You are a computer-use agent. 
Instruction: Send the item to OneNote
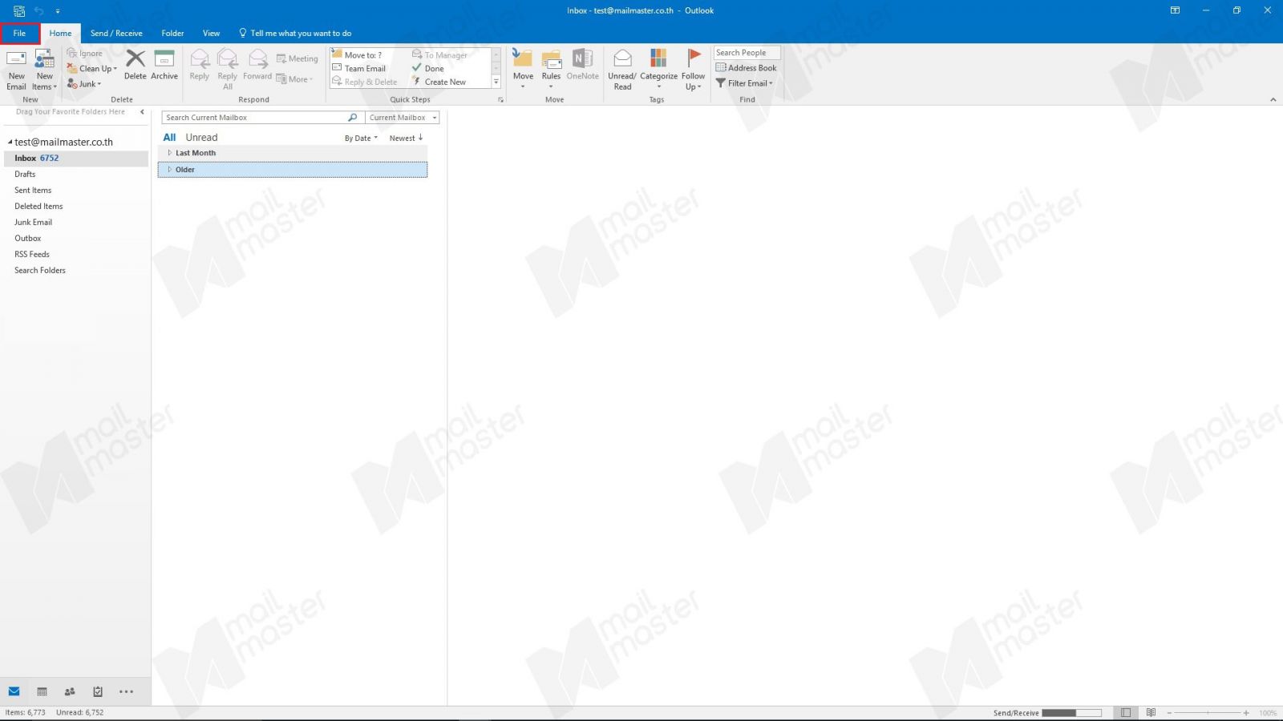pos(583,65)
